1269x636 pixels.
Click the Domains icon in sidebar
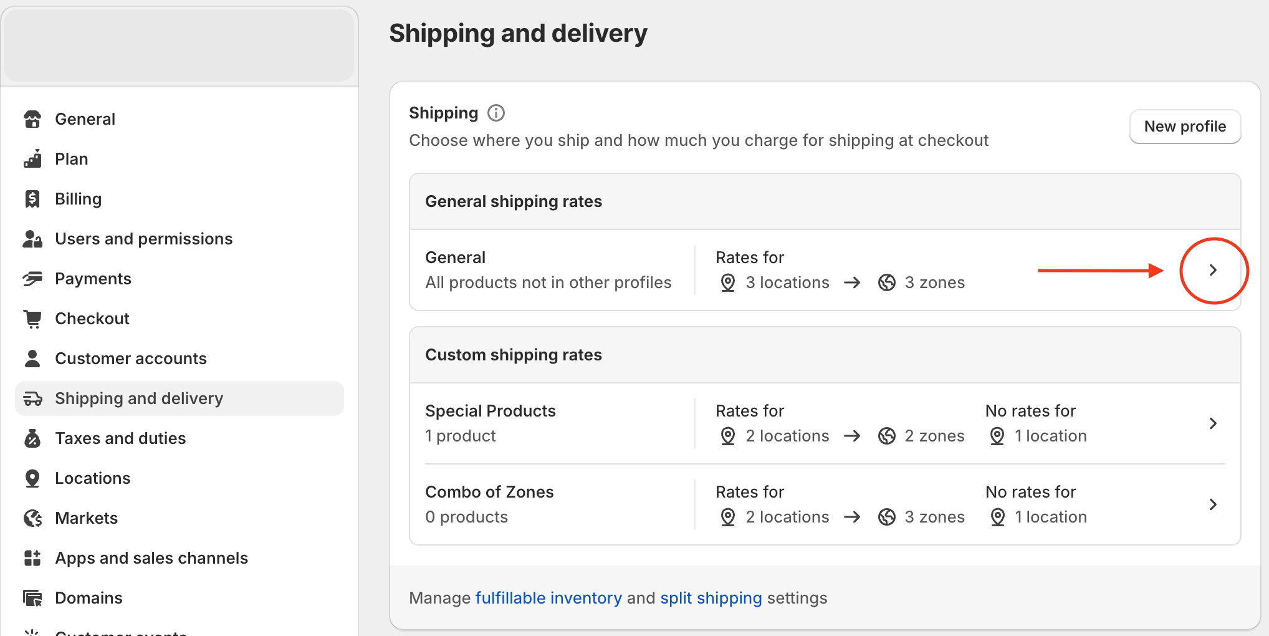(32, 598)
